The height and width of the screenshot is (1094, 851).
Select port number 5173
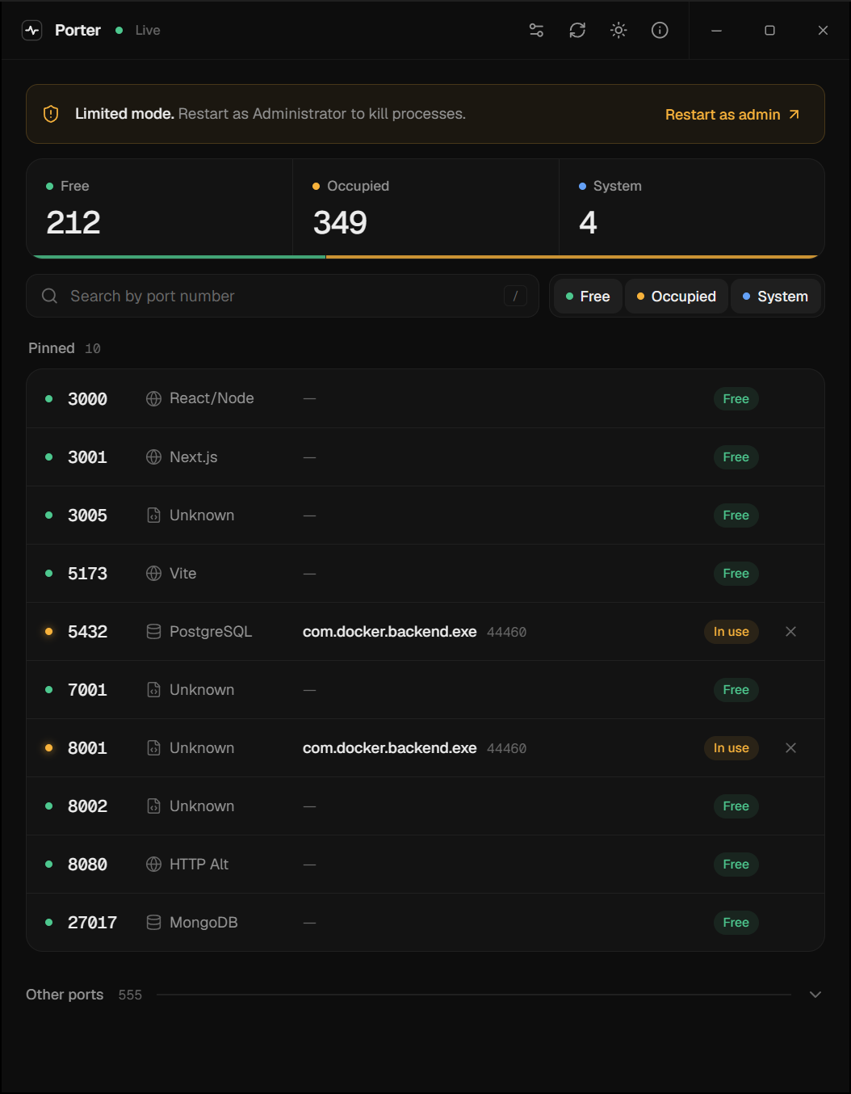point(87,573)
